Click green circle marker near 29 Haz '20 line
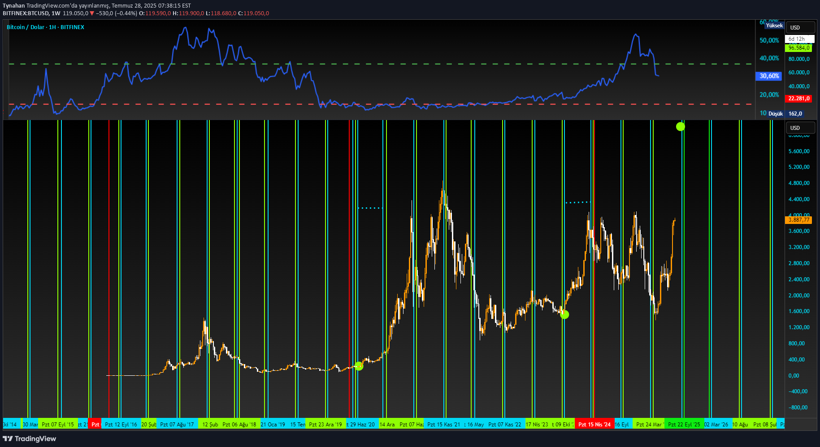Viewport: 820px width, 447px height. click(x=359, y=366)
